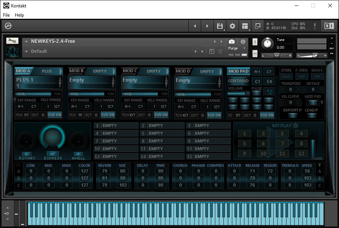Screen dimensions: 339x228
Task: Select the MOD C tab
Action: pyautogui.click(x=130, y=71)
